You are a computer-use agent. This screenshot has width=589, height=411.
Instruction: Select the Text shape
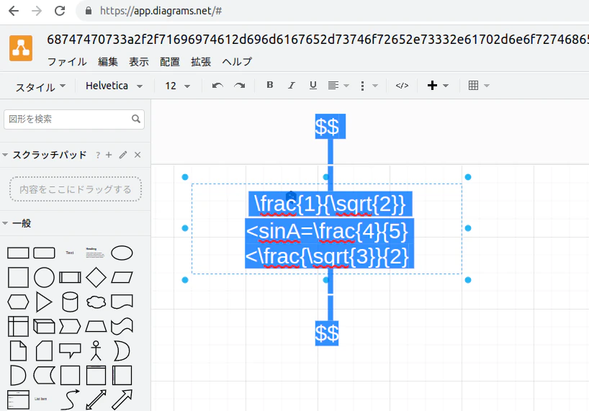[x=70, y=253]
